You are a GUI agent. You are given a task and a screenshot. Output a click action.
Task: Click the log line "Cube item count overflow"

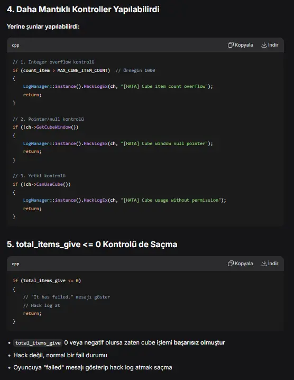[118, 86]
